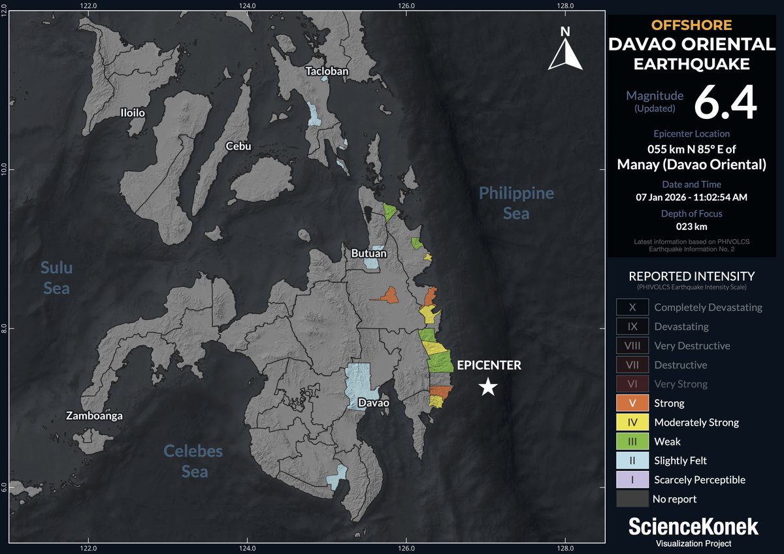Click the 'Celebes Sea' label
This screenshot has height=554, width=784.
click(x=193, y=461)
